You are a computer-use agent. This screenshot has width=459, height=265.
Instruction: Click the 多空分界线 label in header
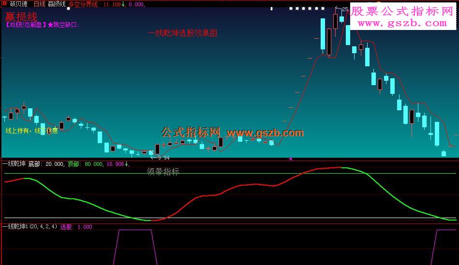click(83, 4)
